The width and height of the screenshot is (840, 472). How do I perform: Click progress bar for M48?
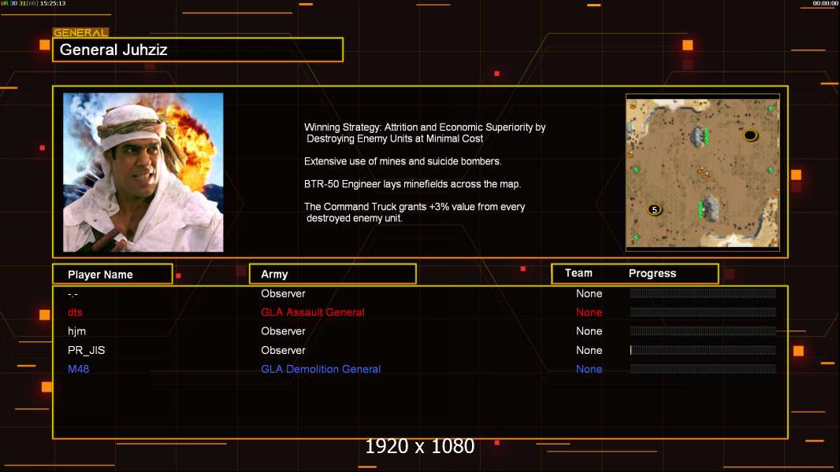point(703,369)
